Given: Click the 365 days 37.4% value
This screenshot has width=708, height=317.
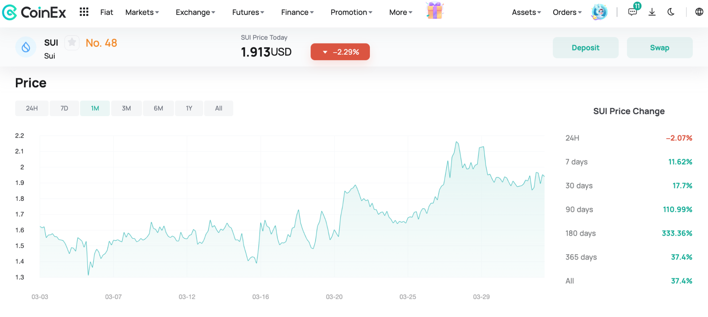Looking at the screenshot, I should click(x=681, y=257).
